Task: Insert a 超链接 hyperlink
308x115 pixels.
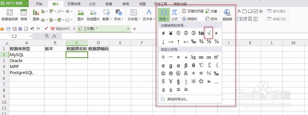Action: coord(227,15)
